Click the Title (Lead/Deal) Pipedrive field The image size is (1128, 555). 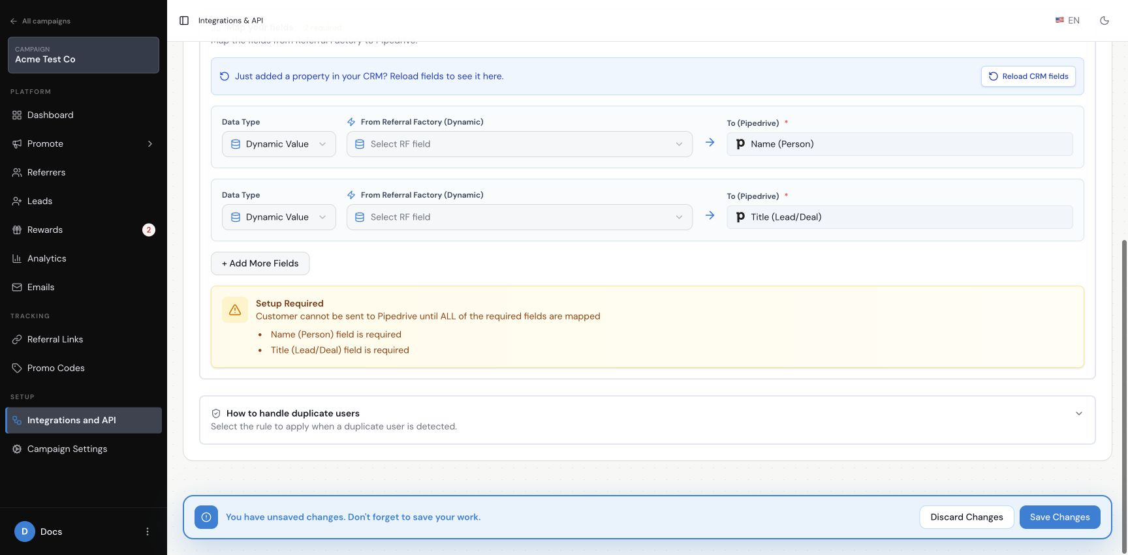900,217
